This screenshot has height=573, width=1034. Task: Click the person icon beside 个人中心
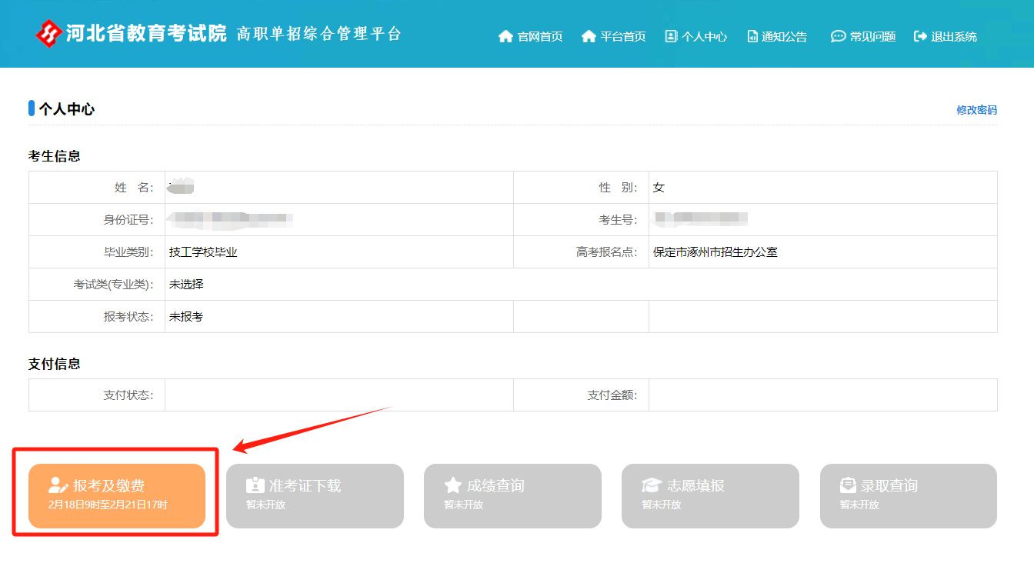pyautogui.click(x=671, y=36)
